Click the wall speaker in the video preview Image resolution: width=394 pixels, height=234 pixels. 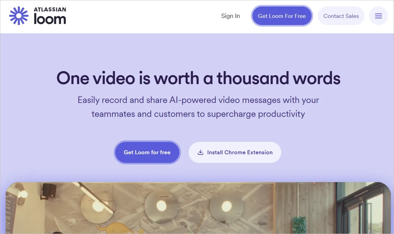pyautogui.click(x=48, y=190)
